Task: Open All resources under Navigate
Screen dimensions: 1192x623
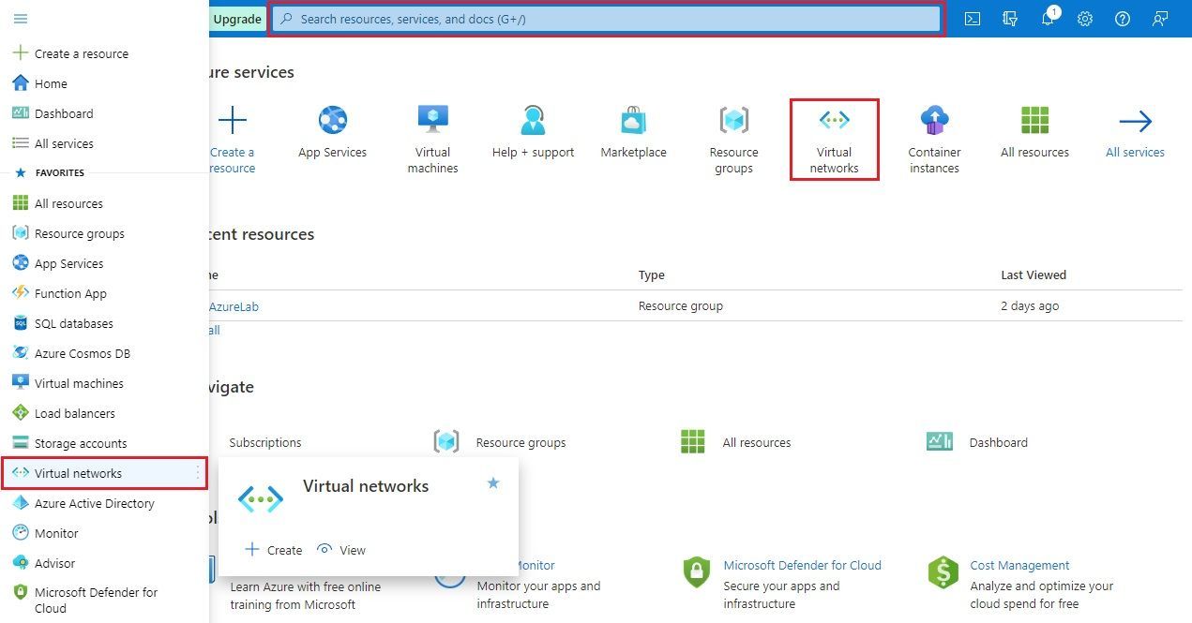Action: (756, 442)
